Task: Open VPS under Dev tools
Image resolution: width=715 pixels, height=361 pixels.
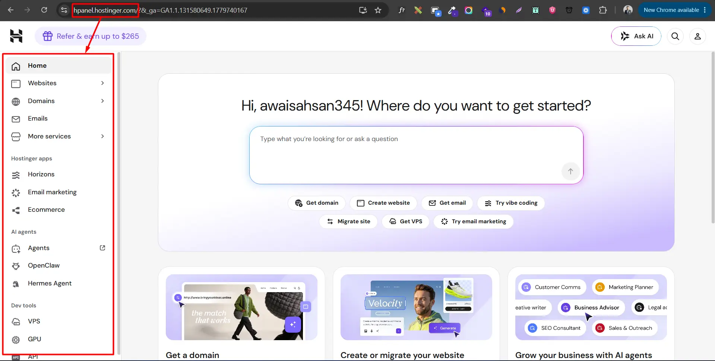Action: [x=58, y=322]
